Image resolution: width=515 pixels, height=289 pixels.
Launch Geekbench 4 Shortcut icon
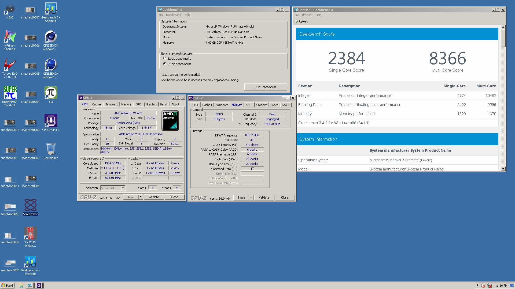(x=30, y=265)
